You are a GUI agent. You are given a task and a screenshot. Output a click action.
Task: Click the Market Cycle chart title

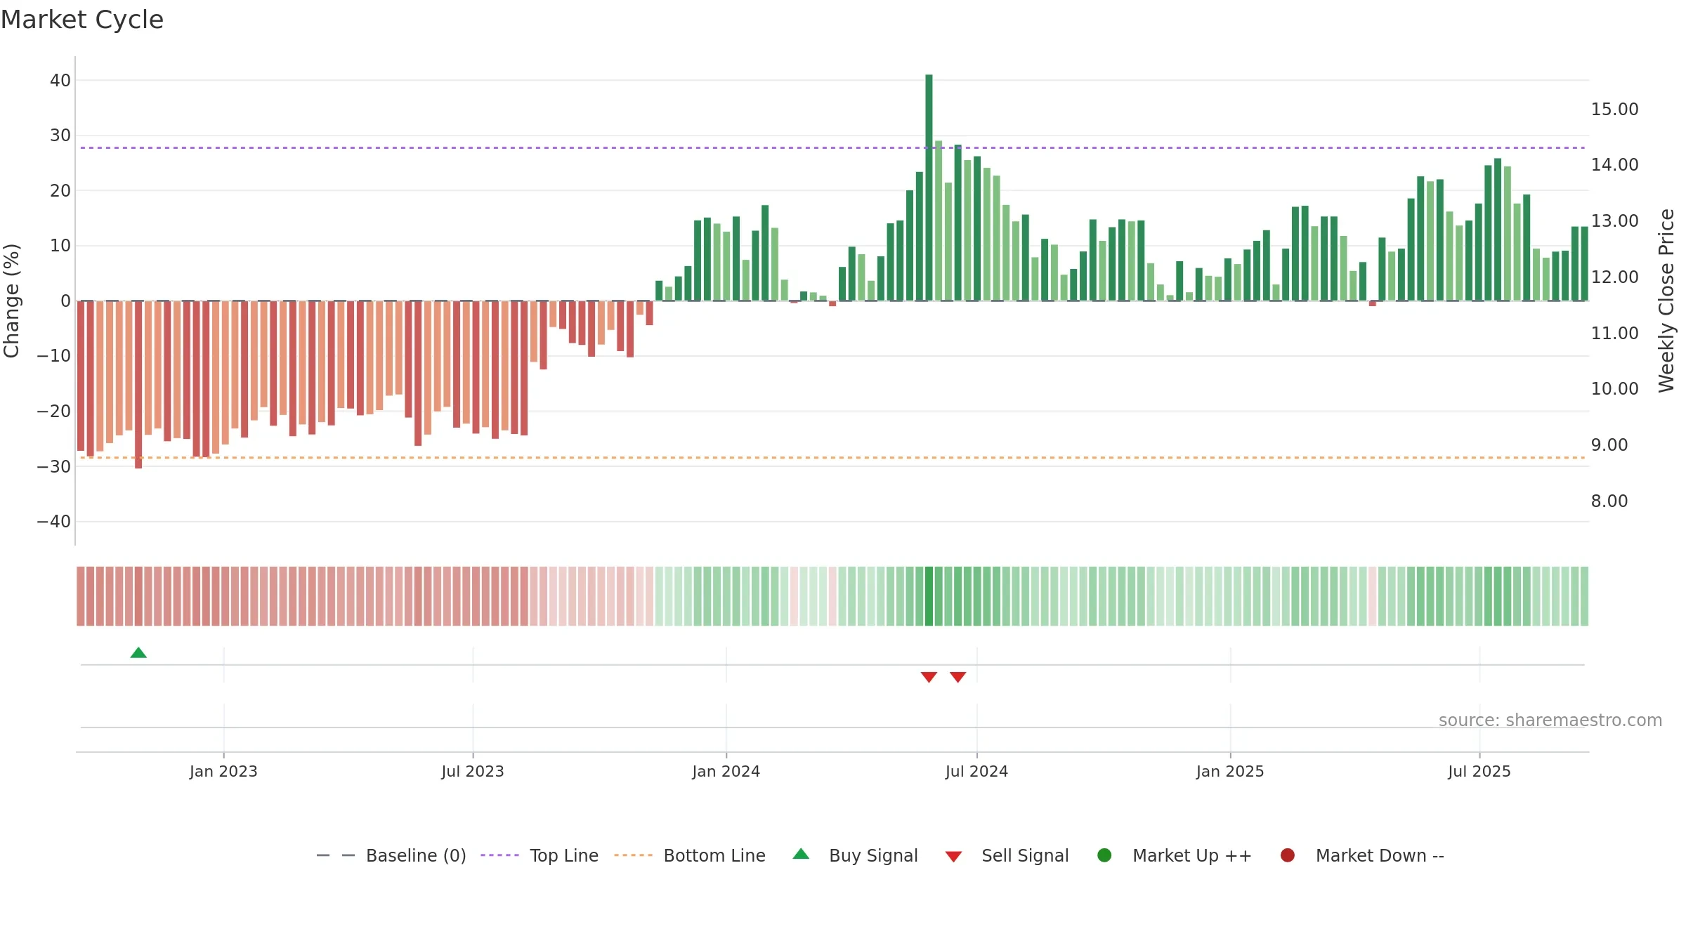82,20
